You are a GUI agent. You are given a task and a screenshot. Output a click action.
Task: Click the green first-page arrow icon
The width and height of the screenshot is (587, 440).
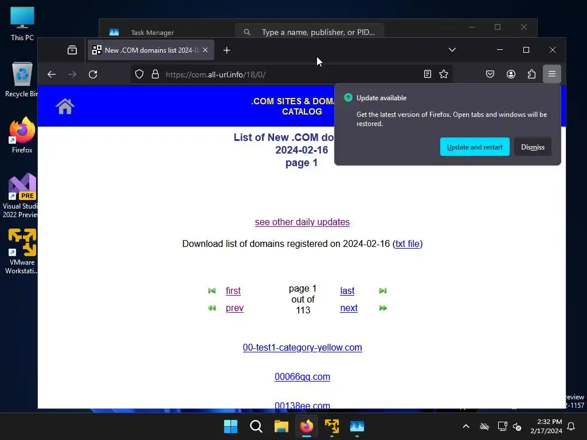tap(212, 290)
